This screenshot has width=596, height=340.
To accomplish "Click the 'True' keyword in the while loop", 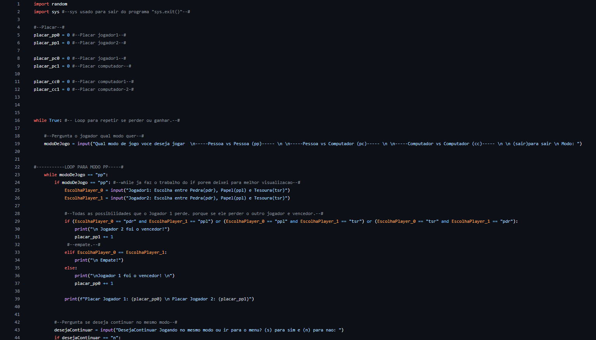I will pyautogui.click(x=54, y=120).
